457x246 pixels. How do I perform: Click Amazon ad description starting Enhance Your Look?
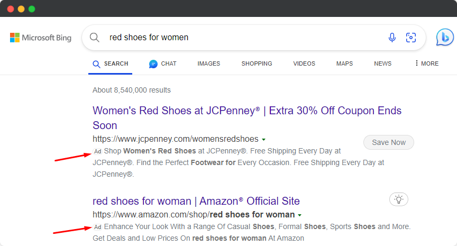(x=252, y=232)
